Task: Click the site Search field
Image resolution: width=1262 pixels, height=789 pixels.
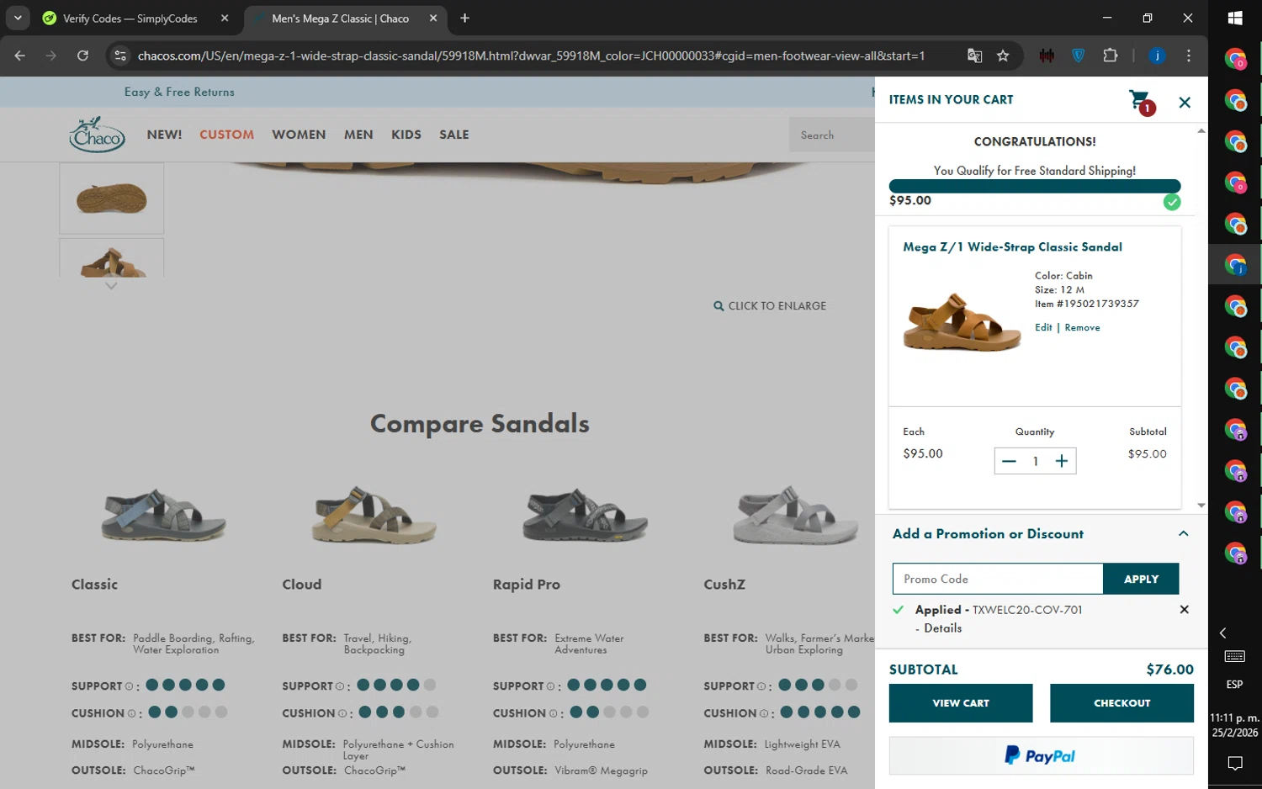Action: [832, 135]
